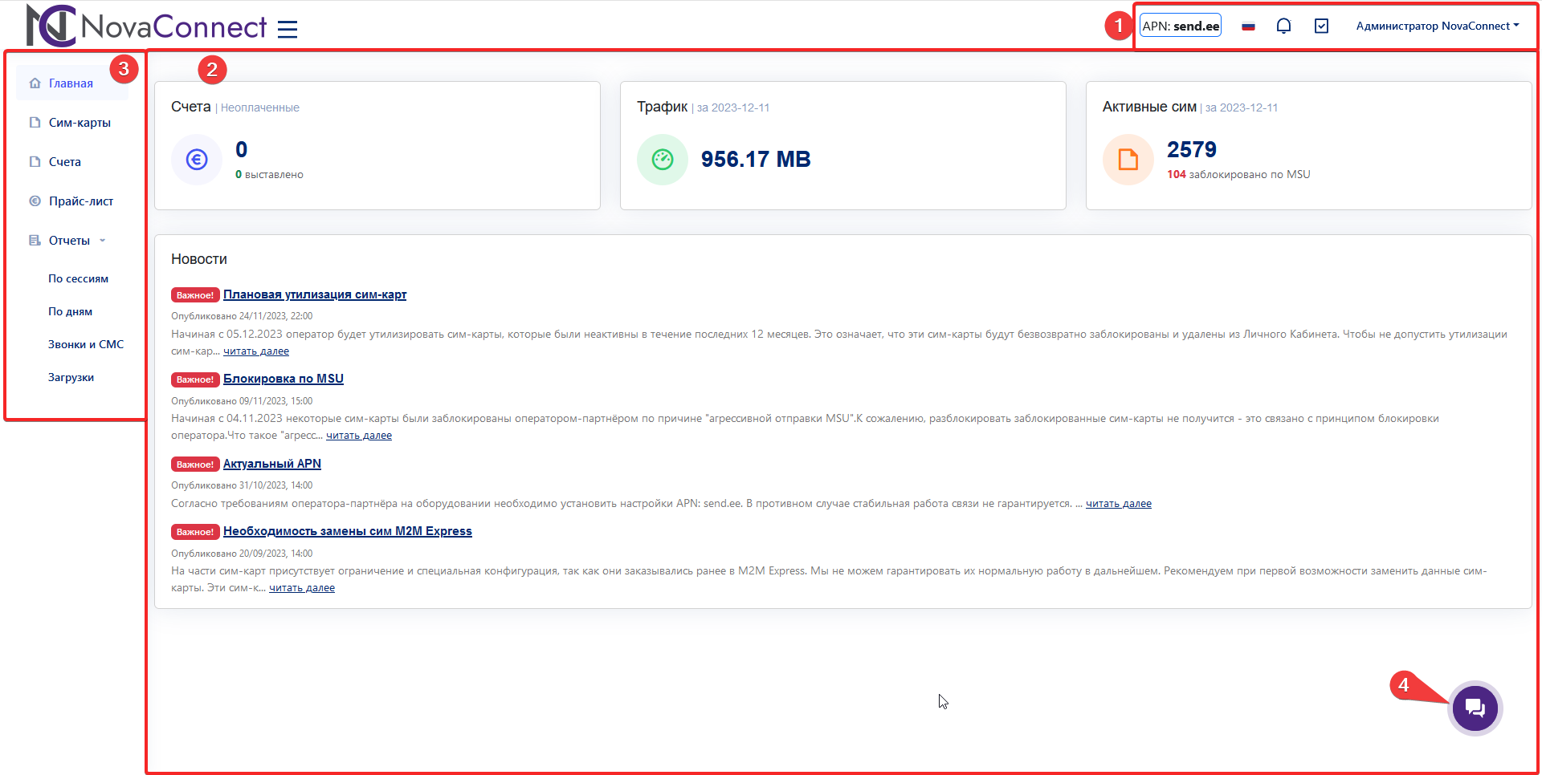Screen dimensions: 1542x775
Task: Open the notifications bell icon
Action: (1283, 26)
